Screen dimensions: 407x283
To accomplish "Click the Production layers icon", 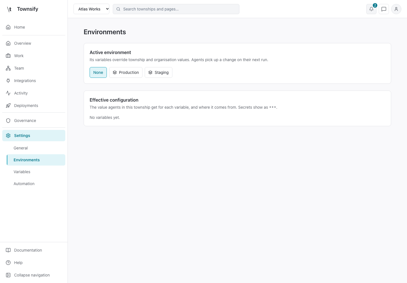I will pos(115,72).
